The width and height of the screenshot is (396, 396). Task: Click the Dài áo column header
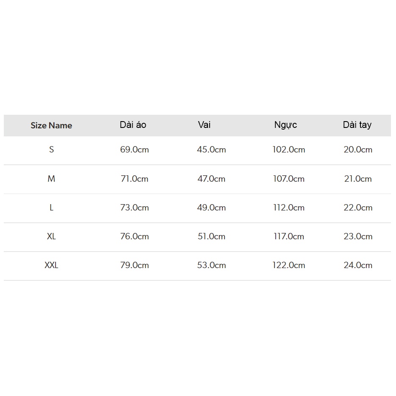[x=133, y=125]
